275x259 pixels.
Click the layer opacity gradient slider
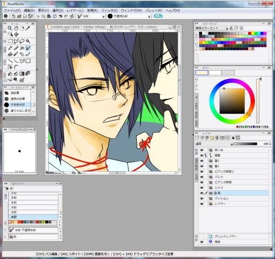(245, 144)
